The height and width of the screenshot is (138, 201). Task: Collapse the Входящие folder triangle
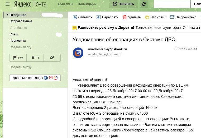7,15
